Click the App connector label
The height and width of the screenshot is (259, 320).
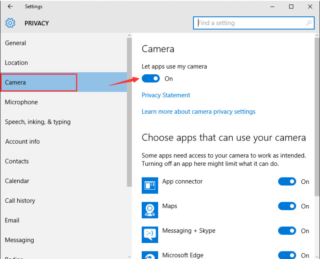(x=182, y=182)
